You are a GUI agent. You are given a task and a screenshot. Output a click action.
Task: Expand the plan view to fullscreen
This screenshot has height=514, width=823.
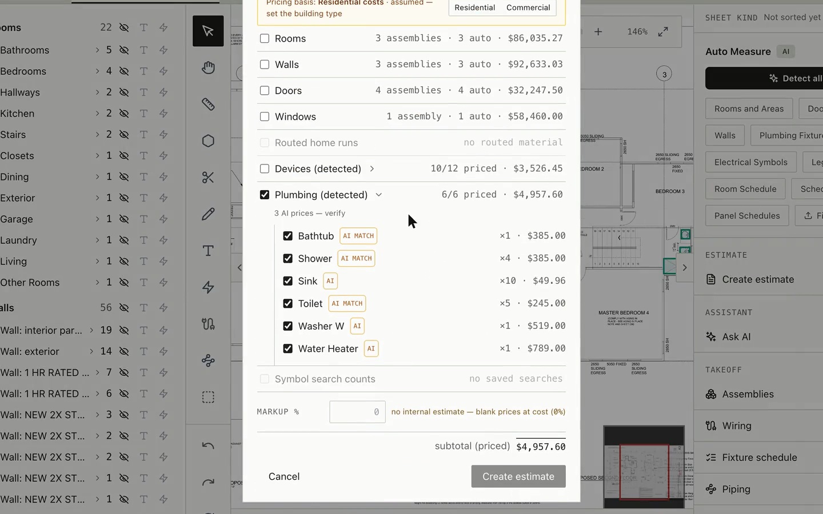tap(663, 32)
